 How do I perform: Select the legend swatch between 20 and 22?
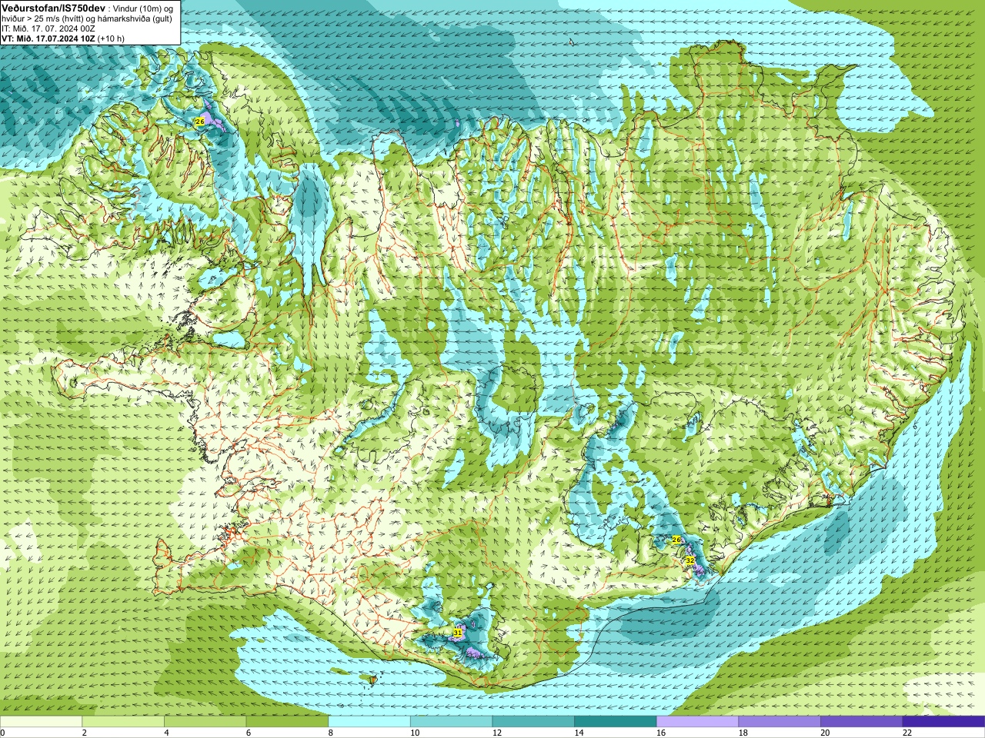coord(862,722)
